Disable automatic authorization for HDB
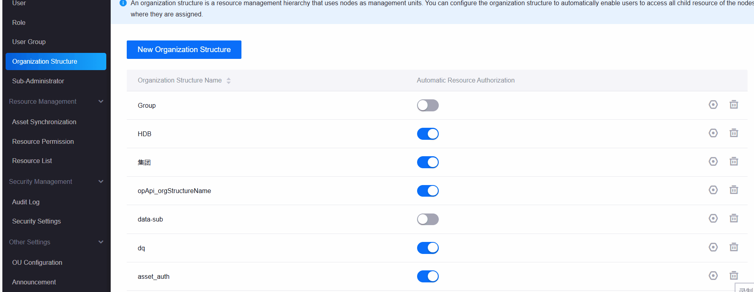 click(x=428, y=134)
